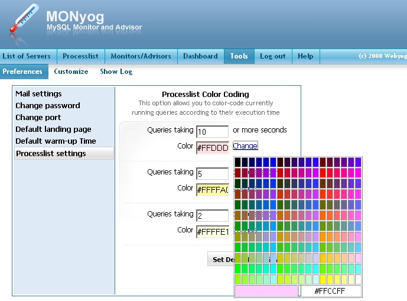Image resolution: width=407 pixels, height=301 pixels.
Task: Select the Customize sub-tab
Action: (71, 72)
